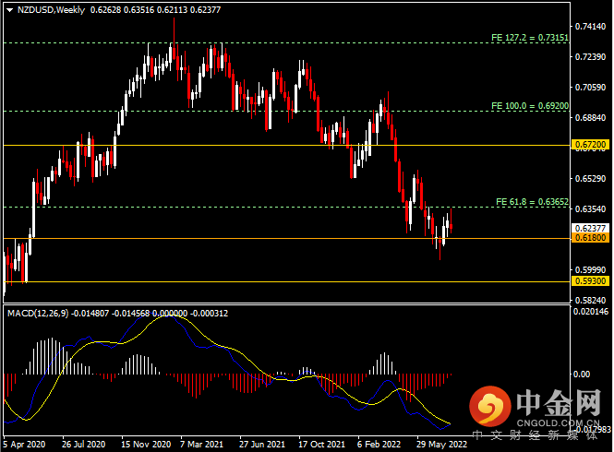Screen dimensions: 614x452
Task: Select the FE 61.8 = 0.63652 label
Action: 532,201
